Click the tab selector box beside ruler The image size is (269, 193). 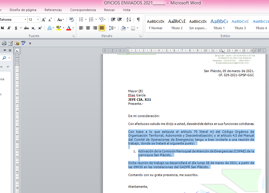pyautogui.click(x=17, y=51)
